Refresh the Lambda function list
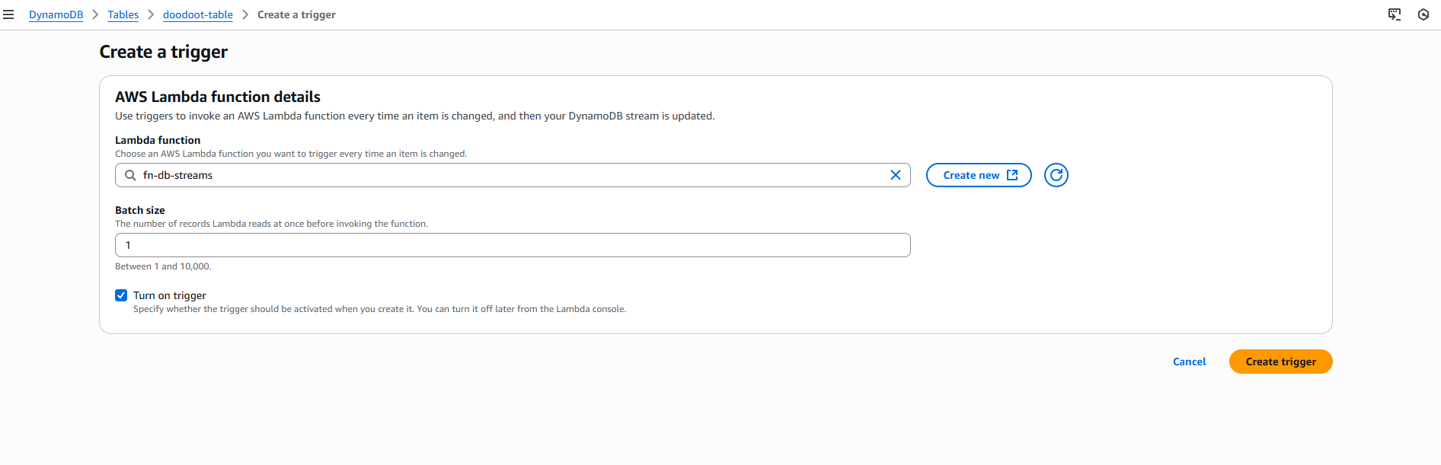This screenshot has height=465, width=1441. pyautogui.click(x=1056, y=175)
